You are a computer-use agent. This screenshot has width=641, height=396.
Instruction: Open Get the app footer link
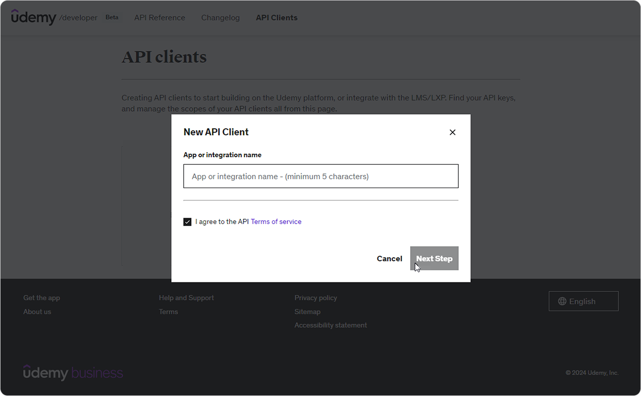pyautogui.click(x=41, y=298)
